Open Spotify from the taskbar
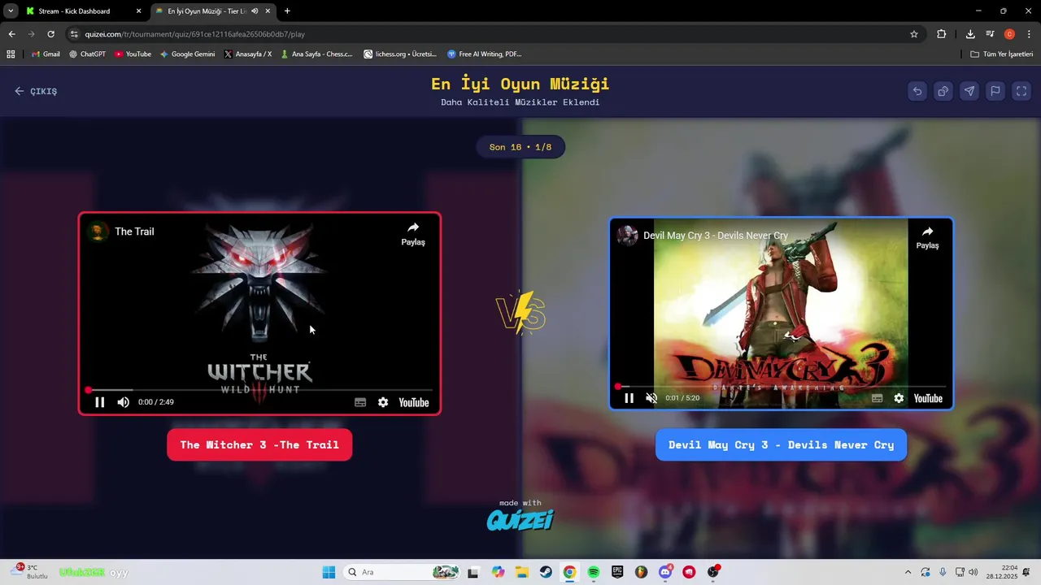 (594, 572)
